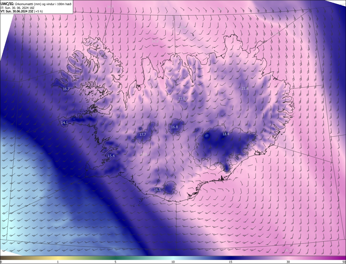The height and width of the screenshot is (264, 346).
Task: Click the 21.6 value in north-central Iceland
Action: pyautogui.click(x=182, y=98)
